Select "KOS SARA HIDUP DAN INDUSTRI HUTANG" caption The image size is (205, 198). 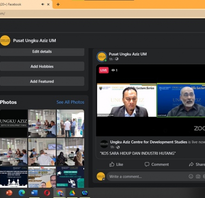pos(138,153)
